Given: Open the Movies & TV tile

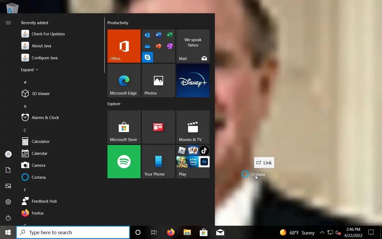Looking at the screenshot, I should (193, 127).
